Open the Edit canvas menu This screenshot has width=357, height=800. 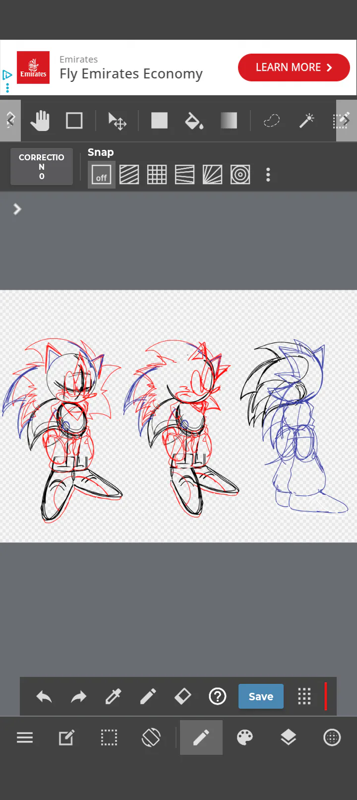coord(67,738)
